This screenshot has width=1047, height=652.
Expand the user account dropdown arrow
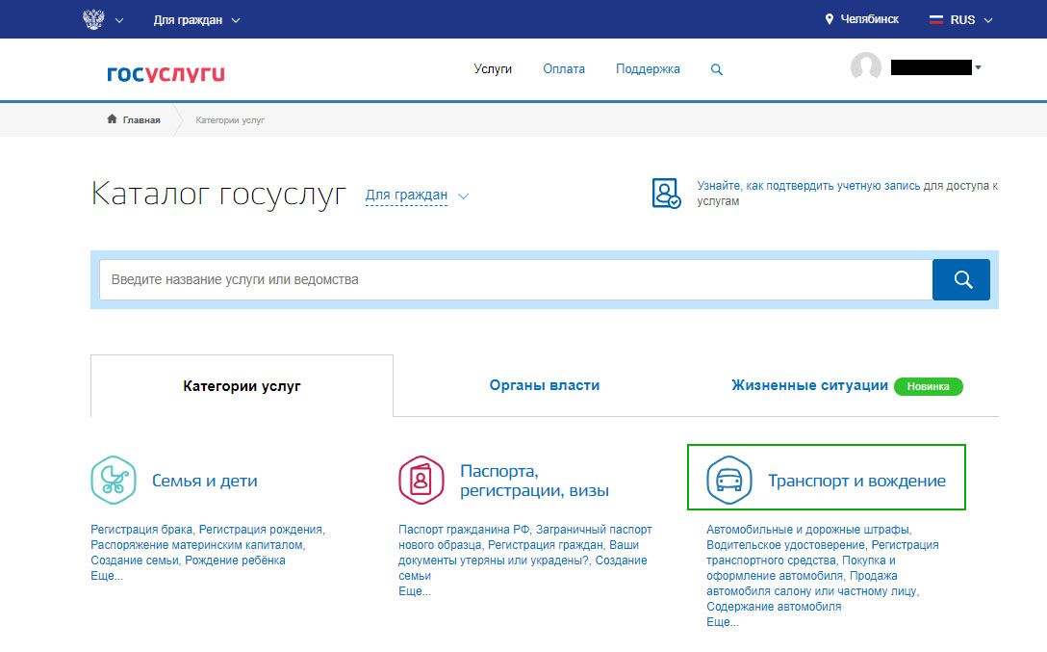[978, 67]
